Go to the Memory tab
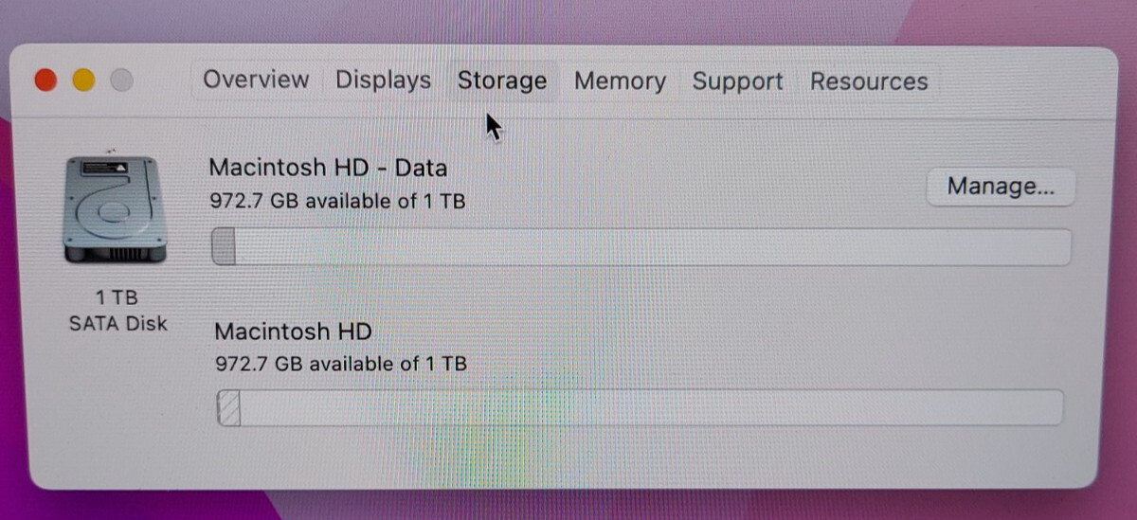 (x=620, y=81)
